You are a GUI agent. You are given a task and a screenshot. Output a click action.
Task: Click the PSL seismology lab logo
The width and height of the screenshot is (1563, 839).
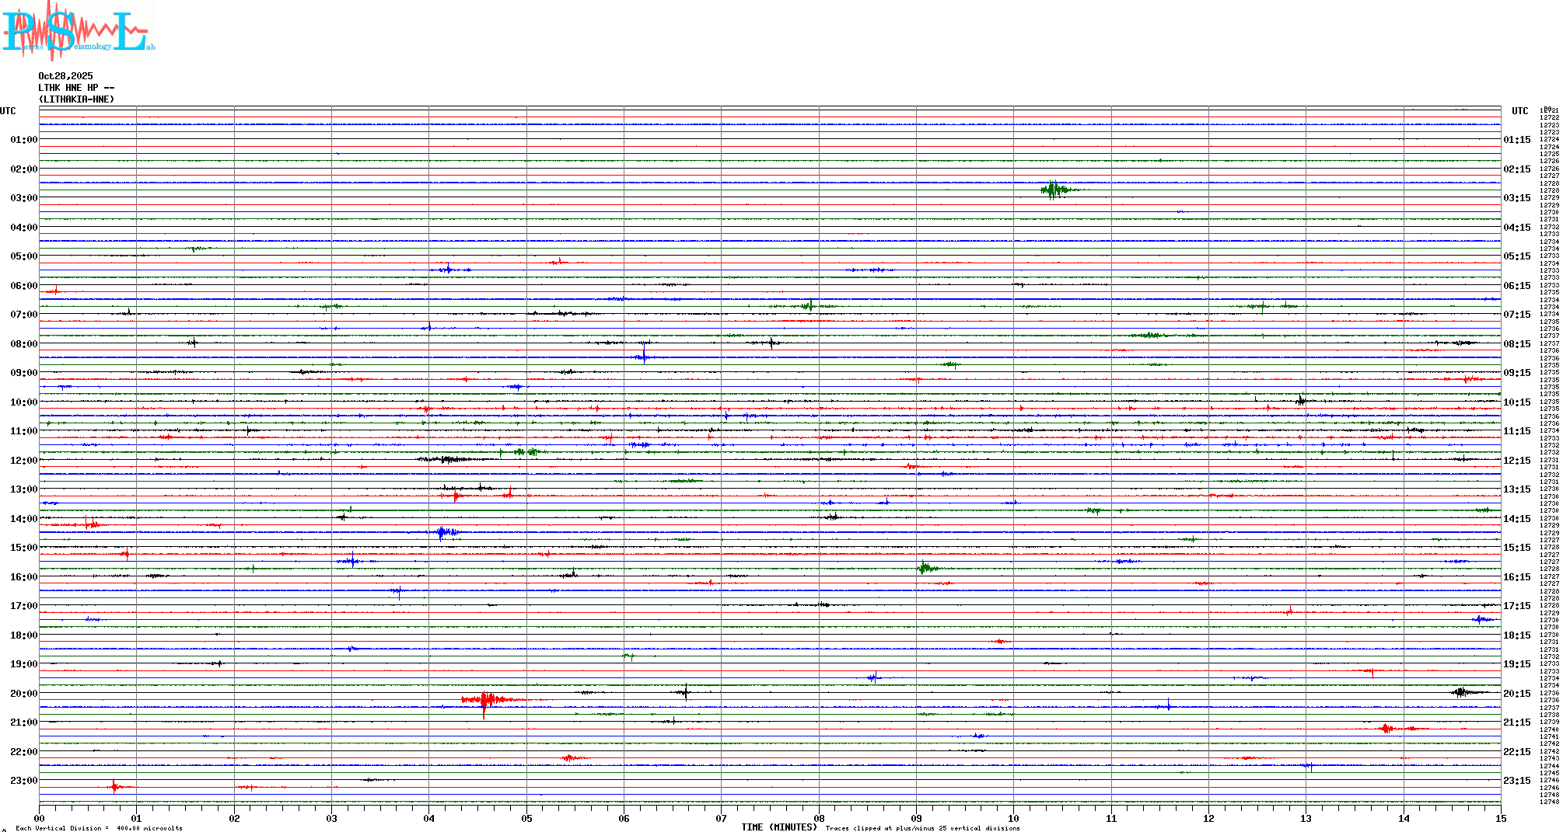click(x=78, y=29)
